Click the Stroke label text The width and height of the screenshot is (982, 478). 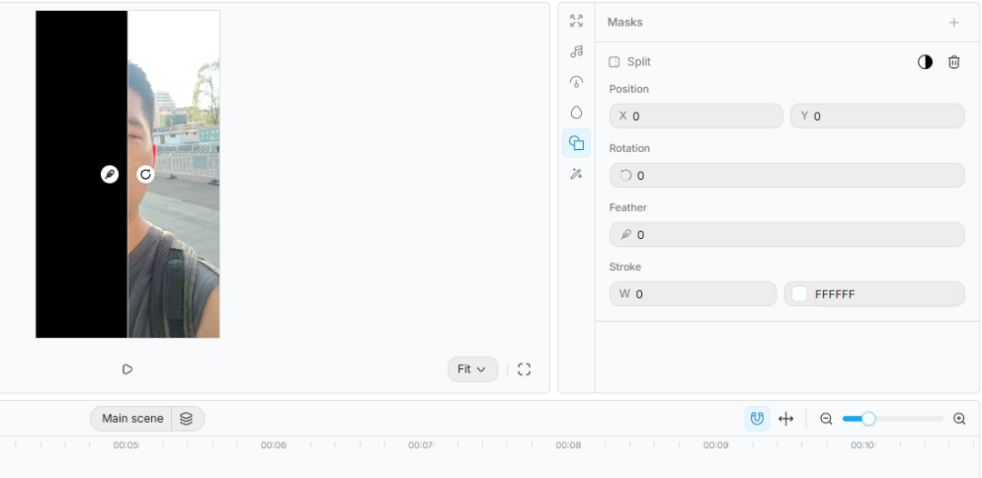pos(625,266)
